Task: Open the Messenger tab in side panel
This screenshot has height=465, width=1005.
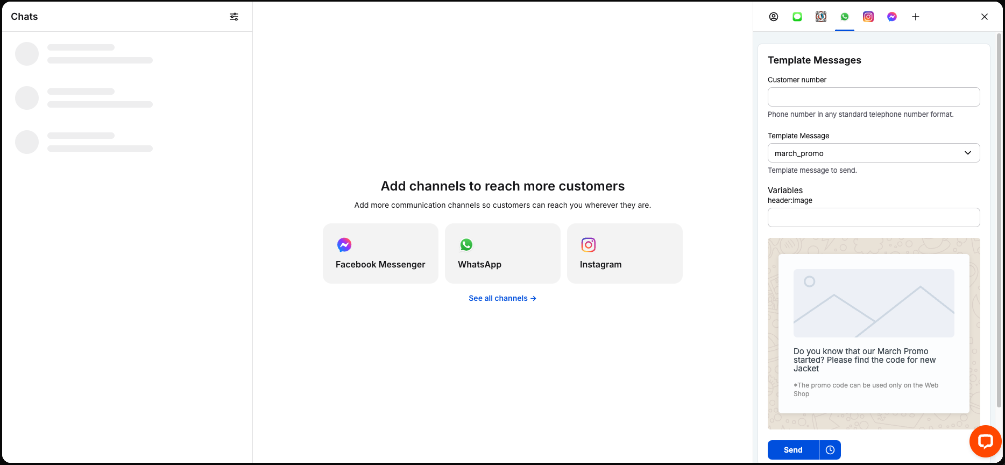Action: pyautogui.click(x=892, y=17)
